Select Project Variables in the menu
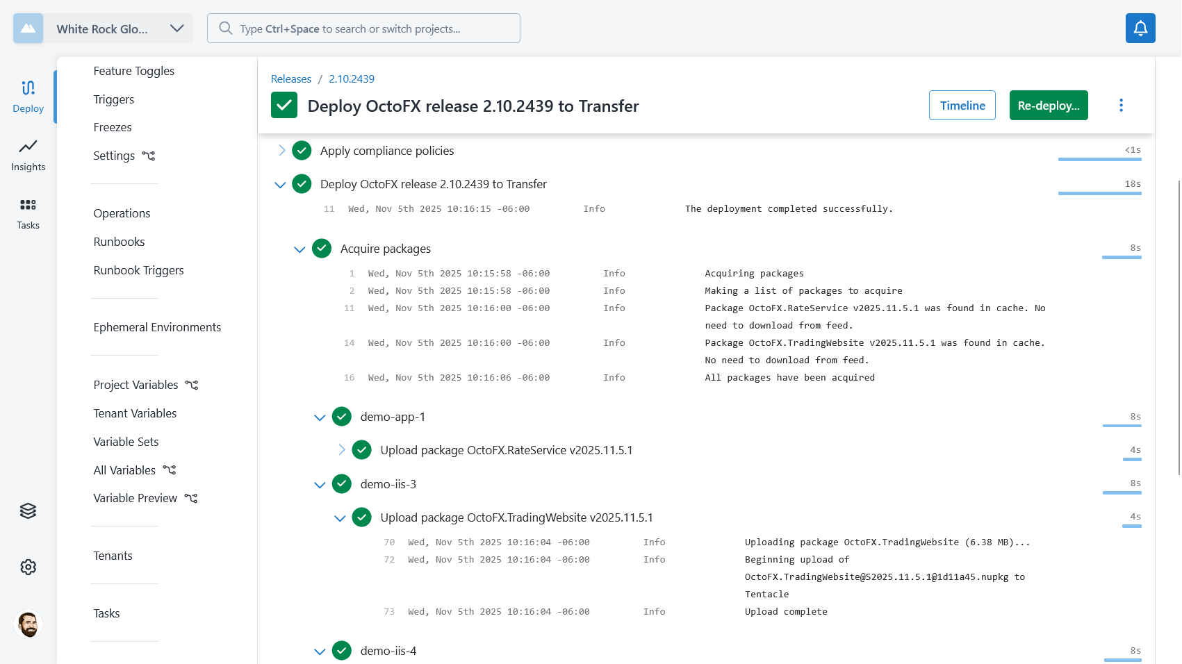Screen dimensions: 1182x664 (x=136, y=385)
